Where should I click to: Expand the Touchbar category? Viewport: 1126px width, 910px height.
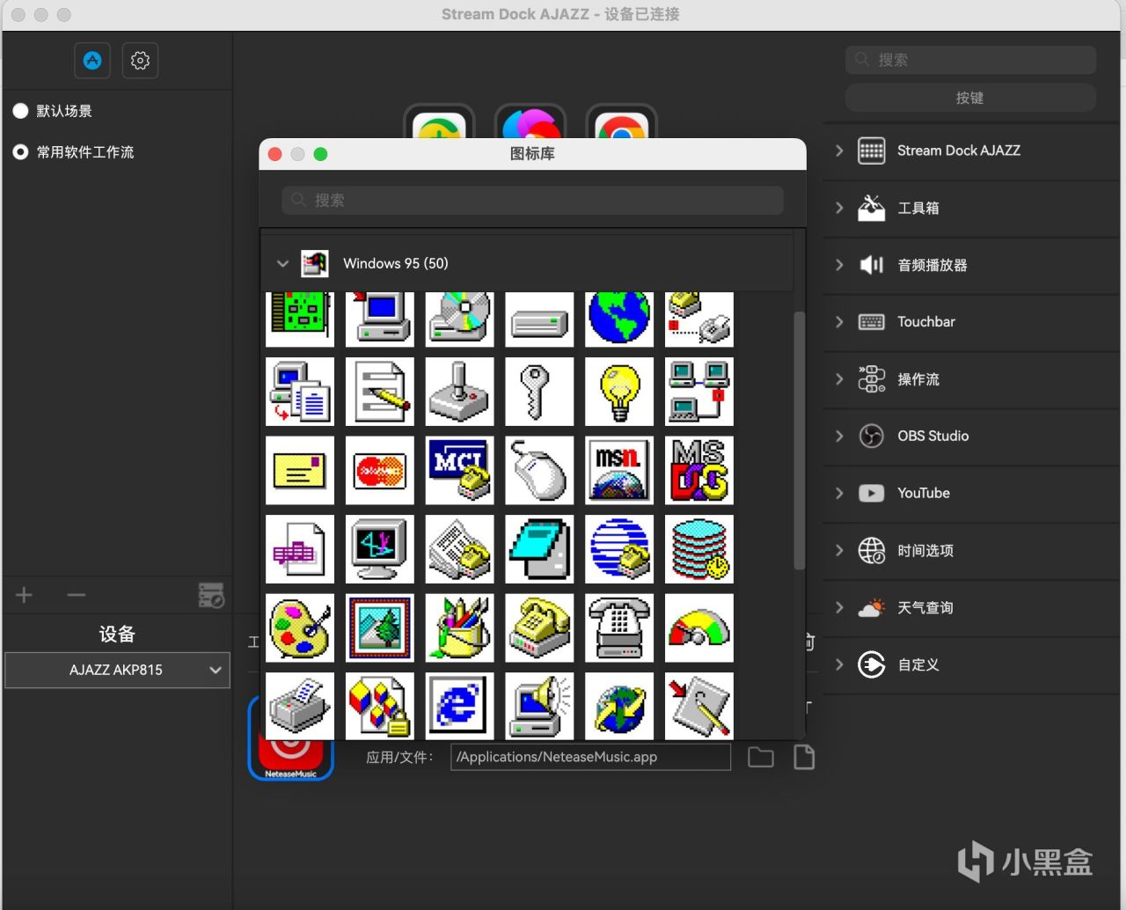pyautogui.click(x=839, y=322)
